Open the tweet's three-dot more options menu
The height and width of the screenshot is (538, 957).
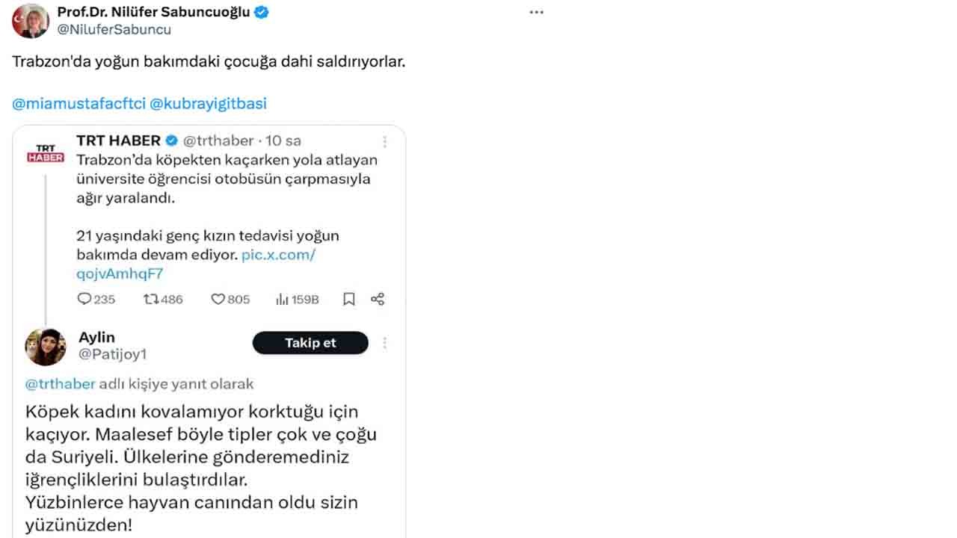[x=536, y=13]
